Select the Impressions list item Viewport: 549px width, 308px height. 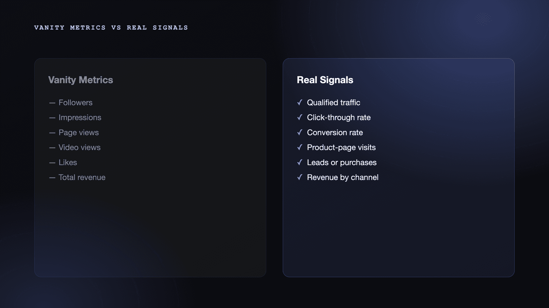pyautogui.click(x=80, y=117)
